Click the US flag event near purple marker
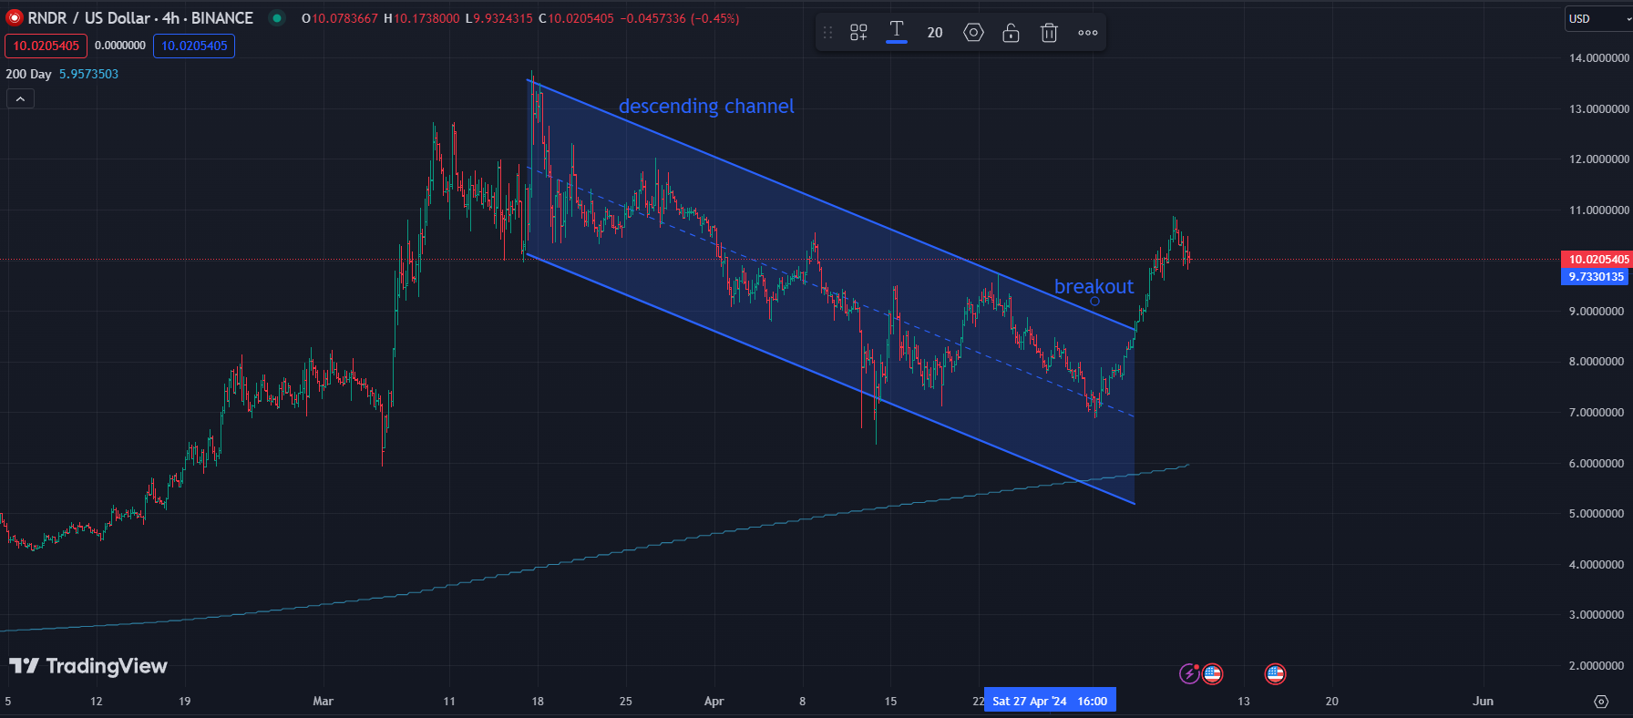The width and height of the screenshot is (1633, 718). coord(1212,674)
